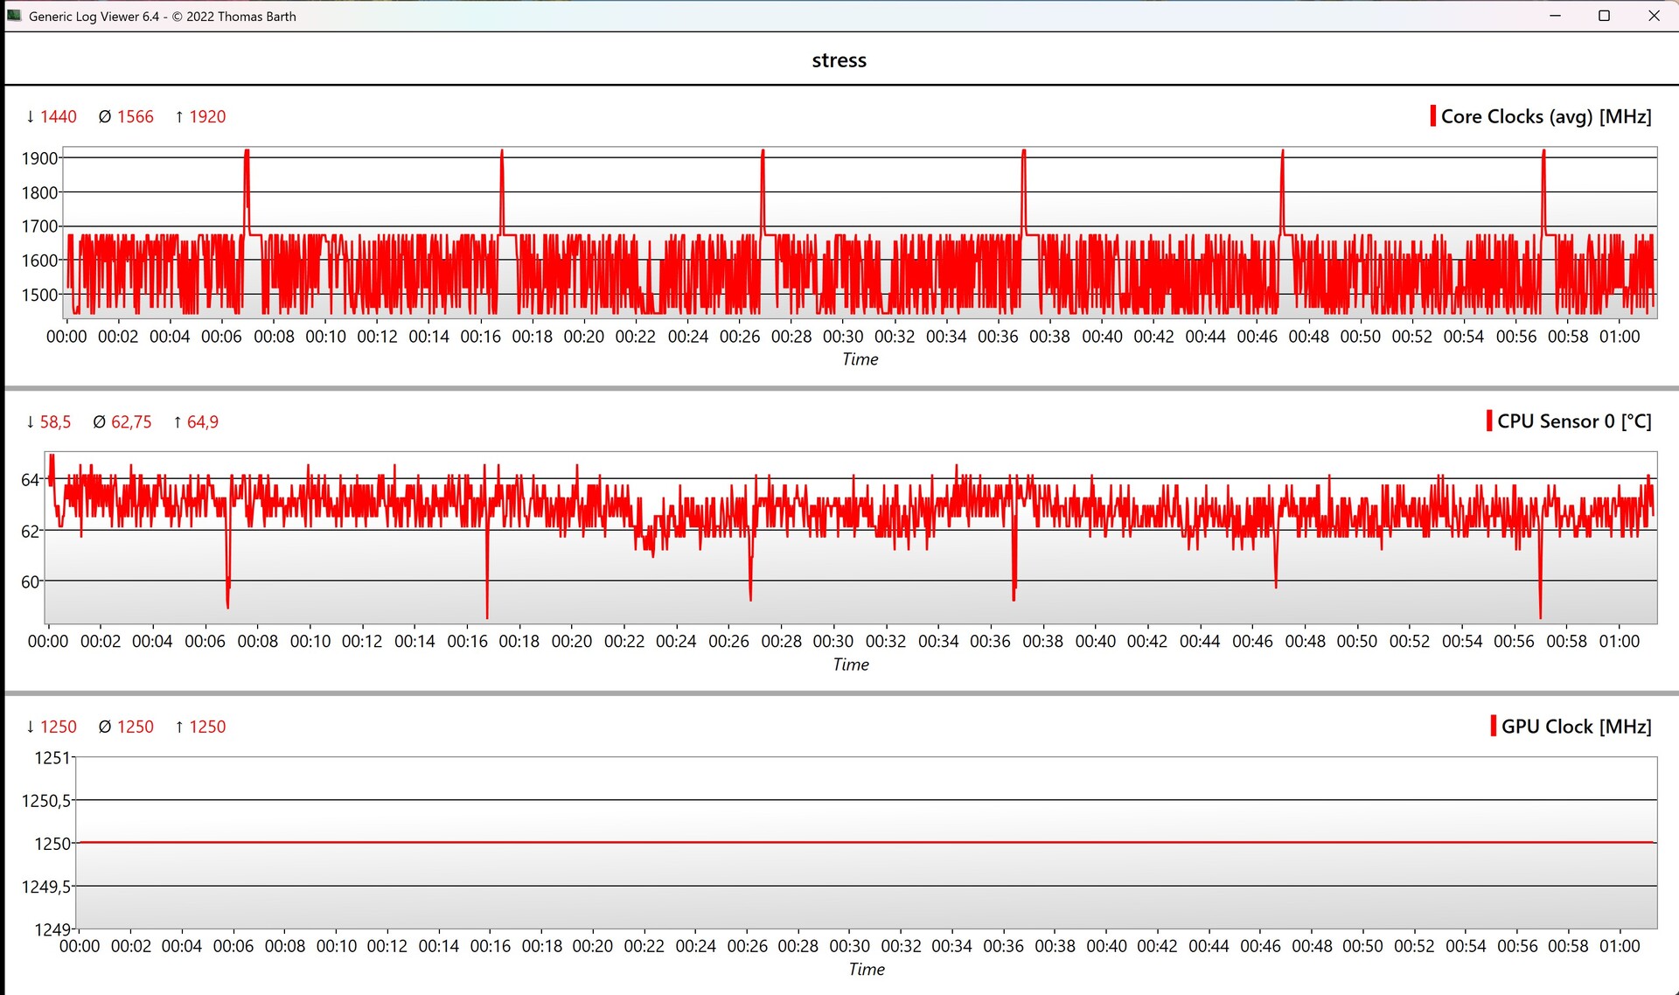Minimize the Generic Log Viewer window

[1555, 16]
